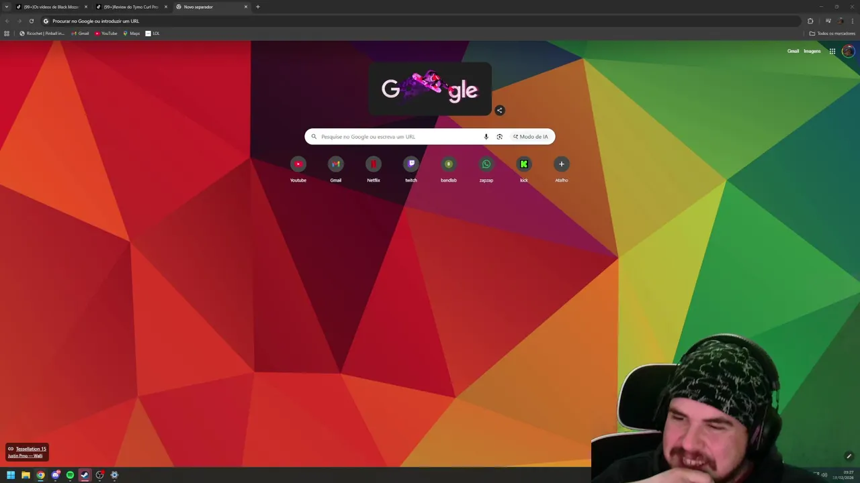
Task: Open the Google apps grid
Action: [832, 51]
